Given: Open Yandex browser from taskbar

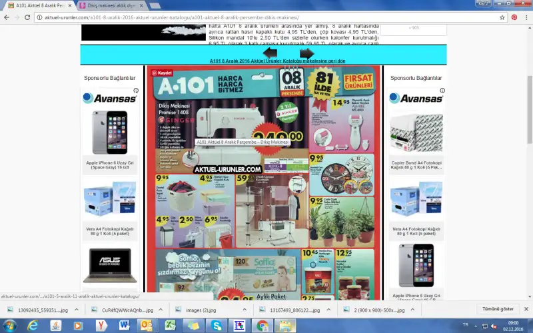Looking at the screenshot, I should (101, 326).
